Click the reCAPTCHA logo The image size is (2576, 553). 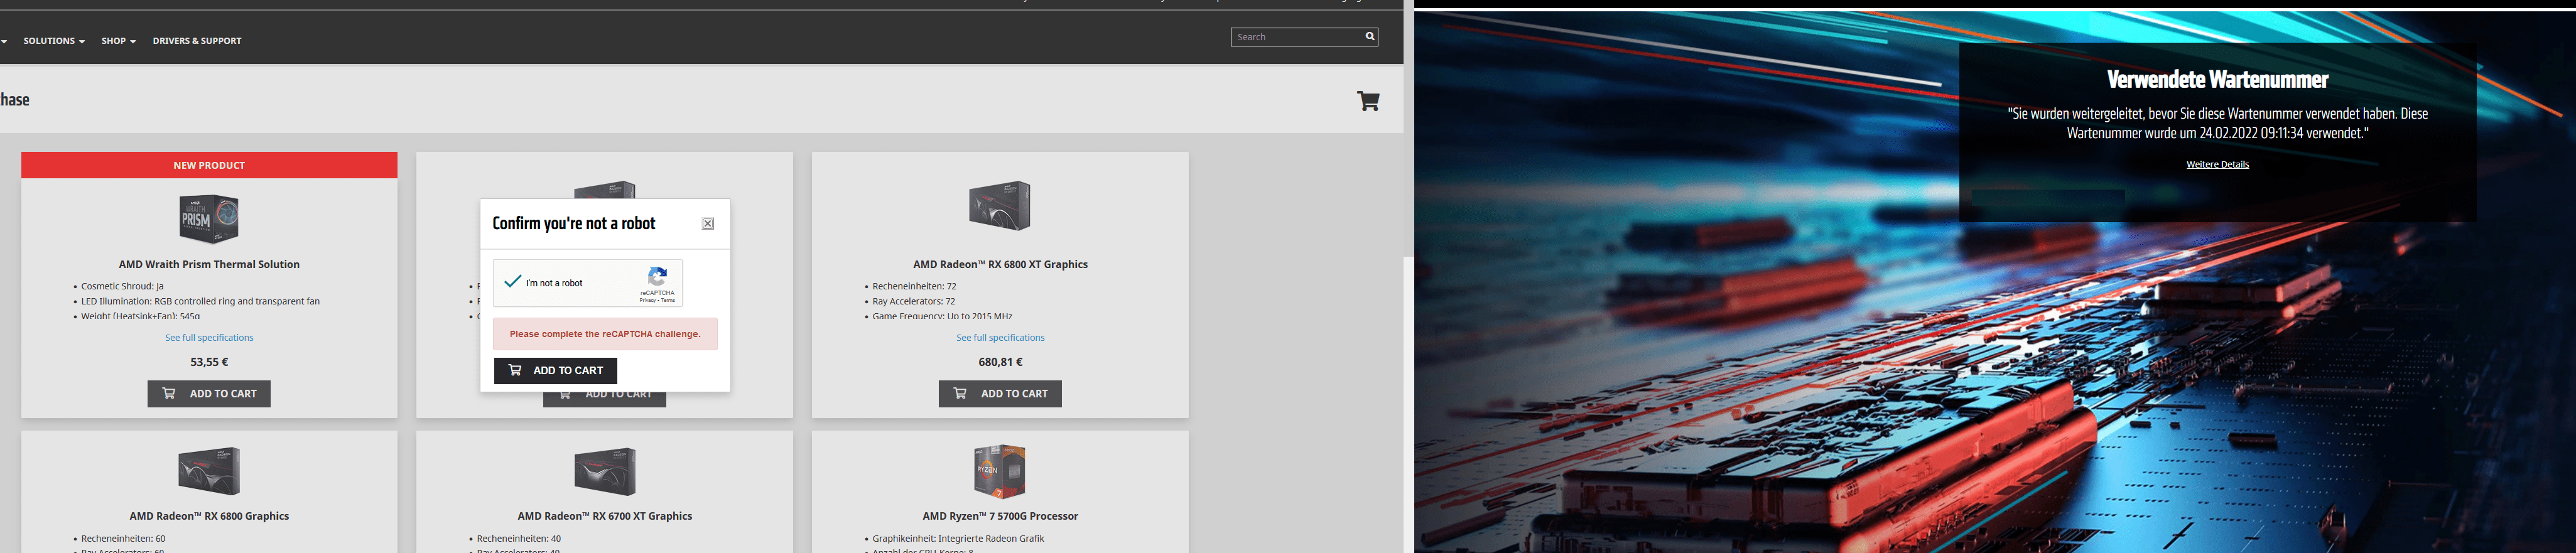[657, 277]
